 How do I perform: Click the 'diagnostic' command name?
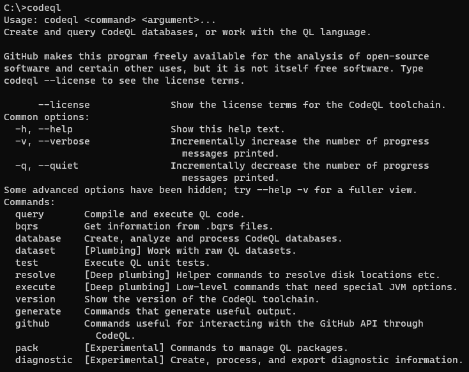(43, 360)
